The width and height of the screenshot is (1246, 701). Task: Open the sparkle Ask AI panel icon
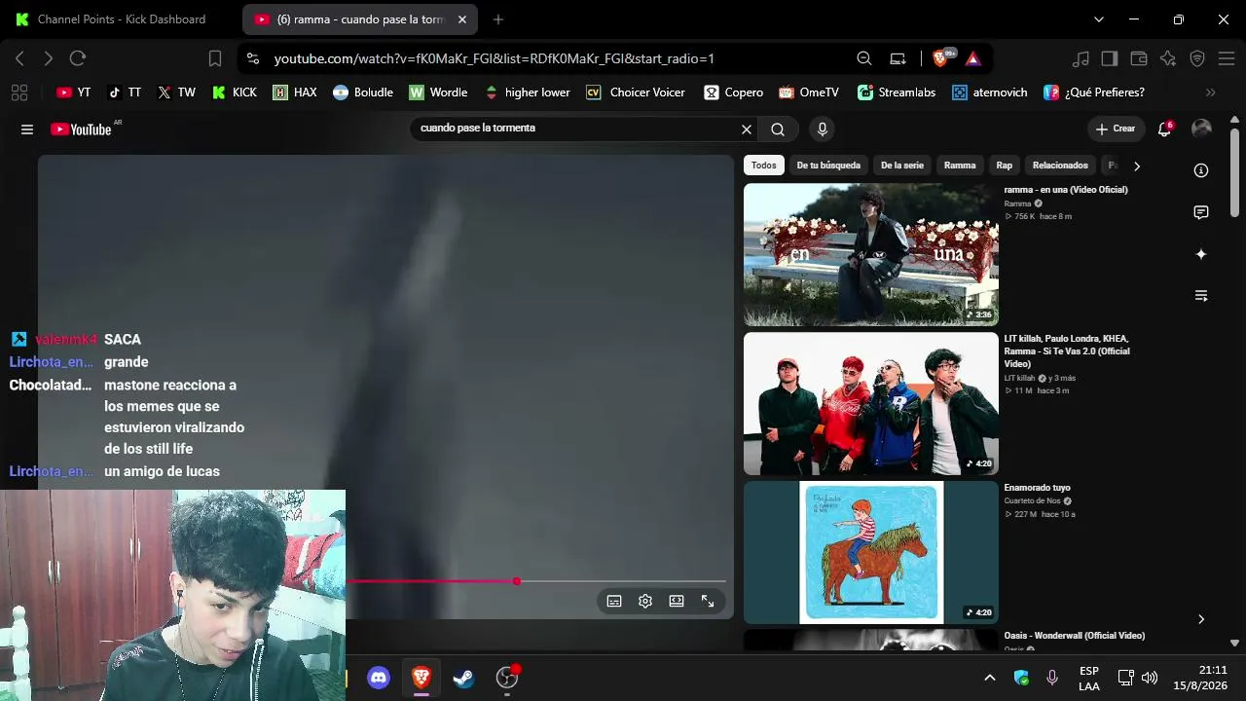(1201, 254)
